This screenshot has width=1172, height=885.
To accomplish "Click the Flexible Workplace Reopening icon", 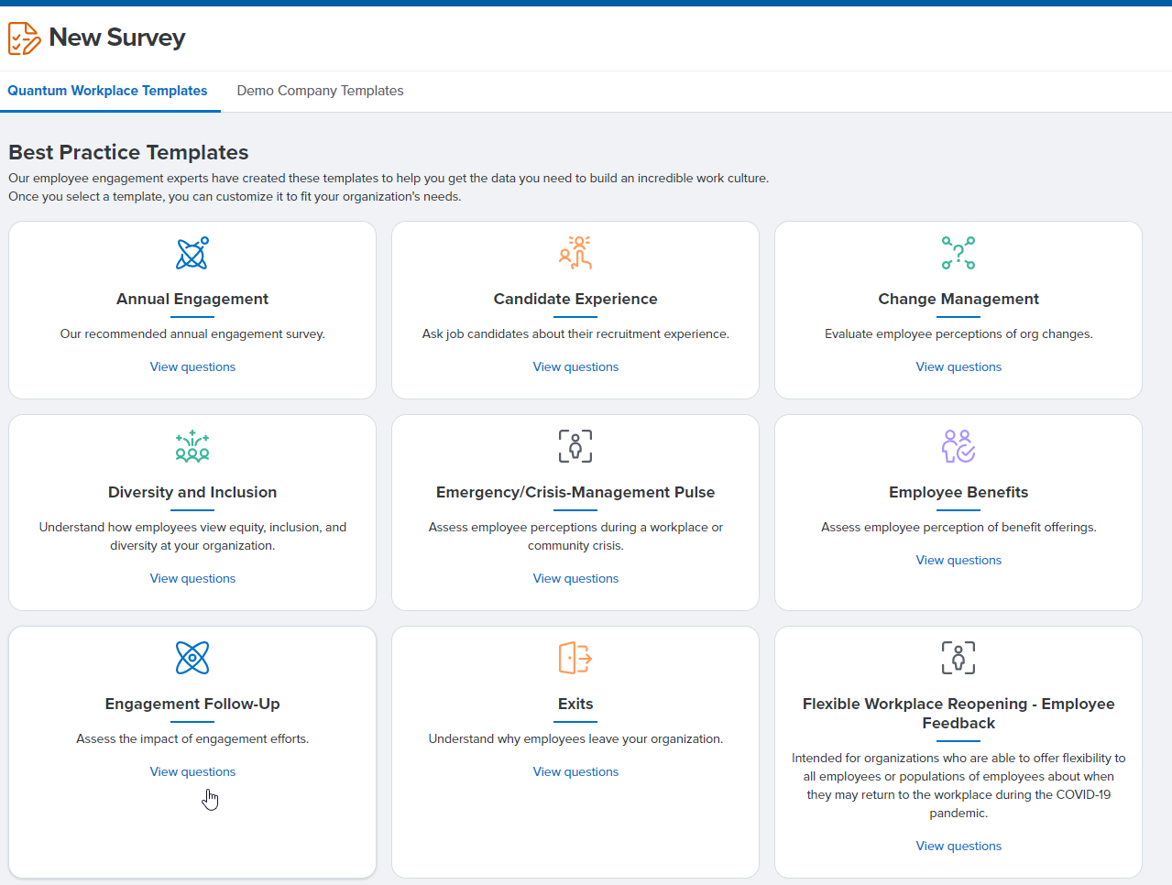I will [958, 658].
